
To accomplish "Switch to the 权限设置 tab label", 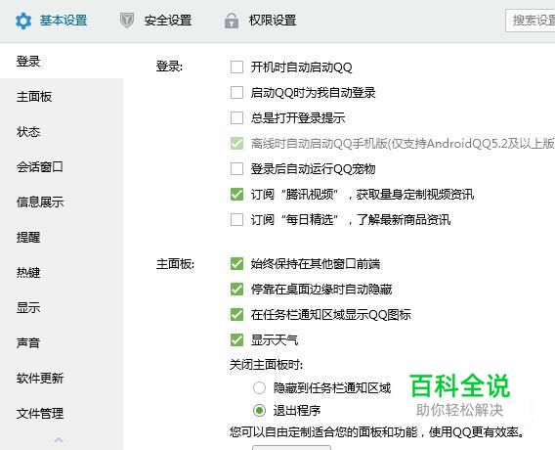I will point(273,21).
